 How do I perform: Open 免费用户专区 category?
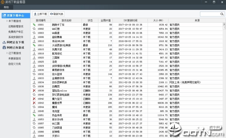pos(16,32)
